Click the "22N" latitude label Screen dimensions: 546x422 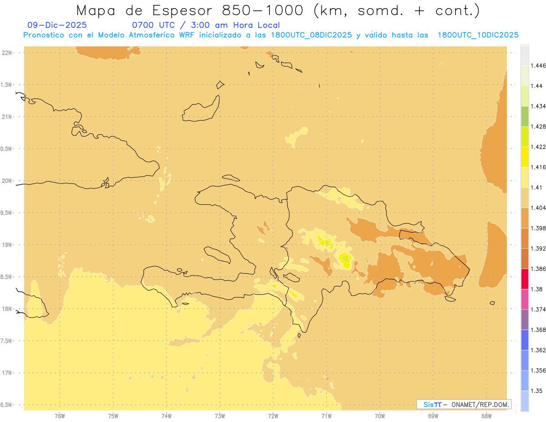pos(7,53)
